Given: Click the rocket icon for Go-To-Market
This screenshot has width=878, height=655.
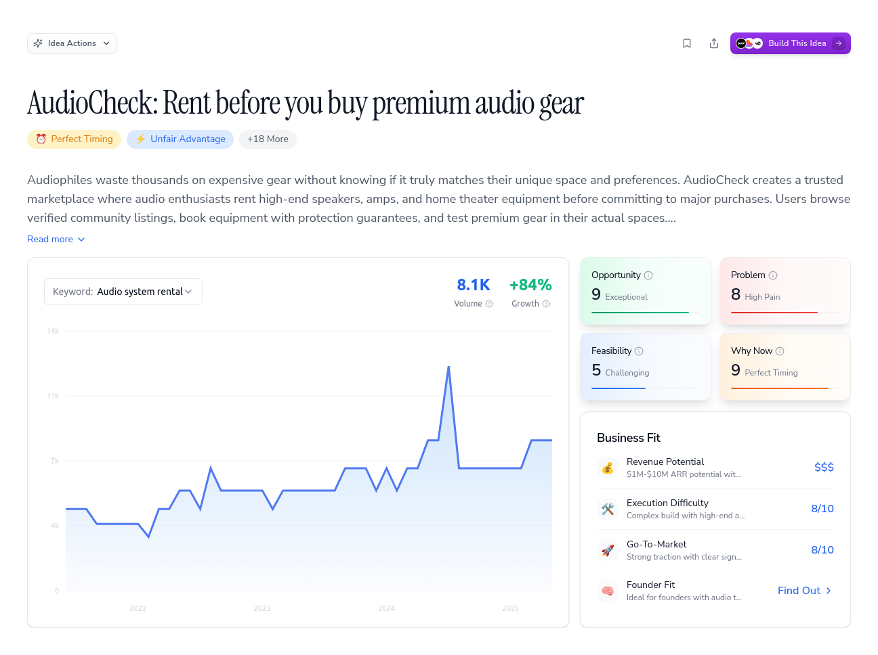Looking at the screenshot, I should click(x=608, y=550).
